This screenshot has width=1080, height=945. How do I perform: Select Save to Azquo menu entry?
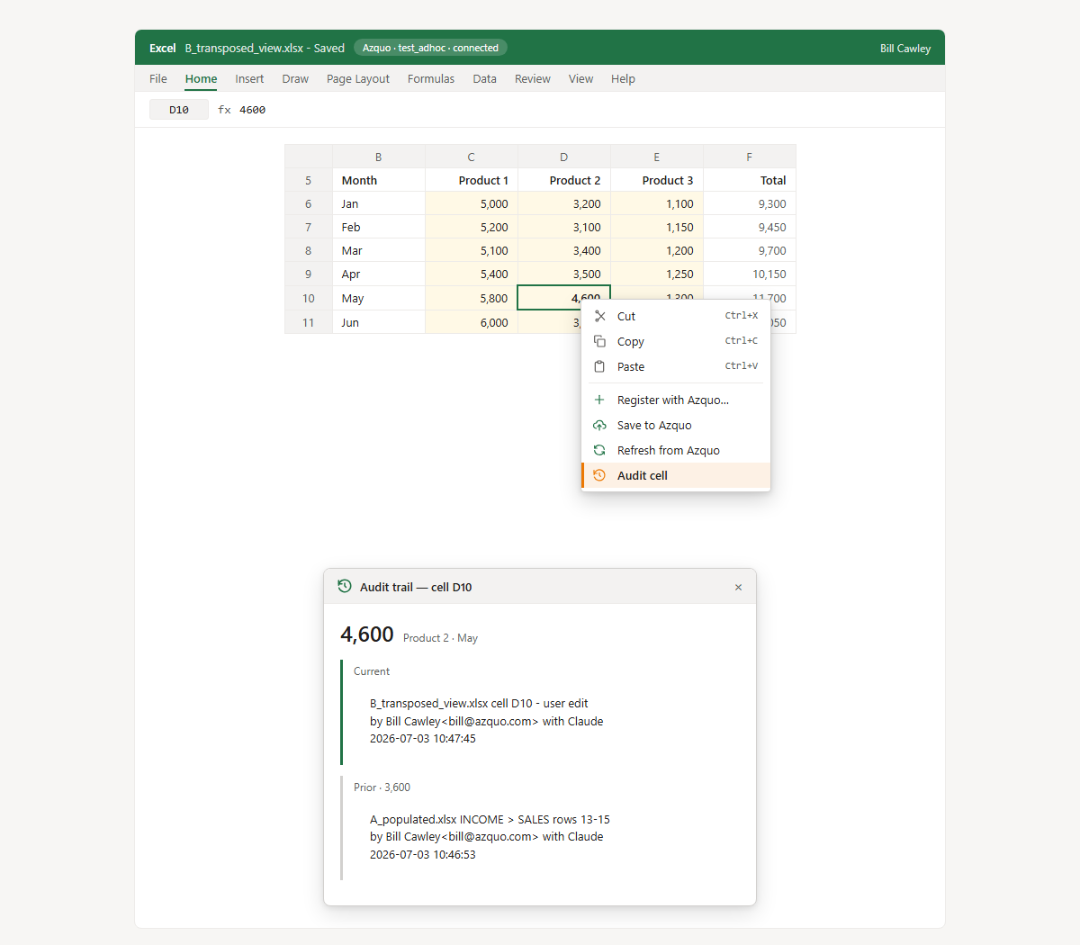click(x=676, y=425)
